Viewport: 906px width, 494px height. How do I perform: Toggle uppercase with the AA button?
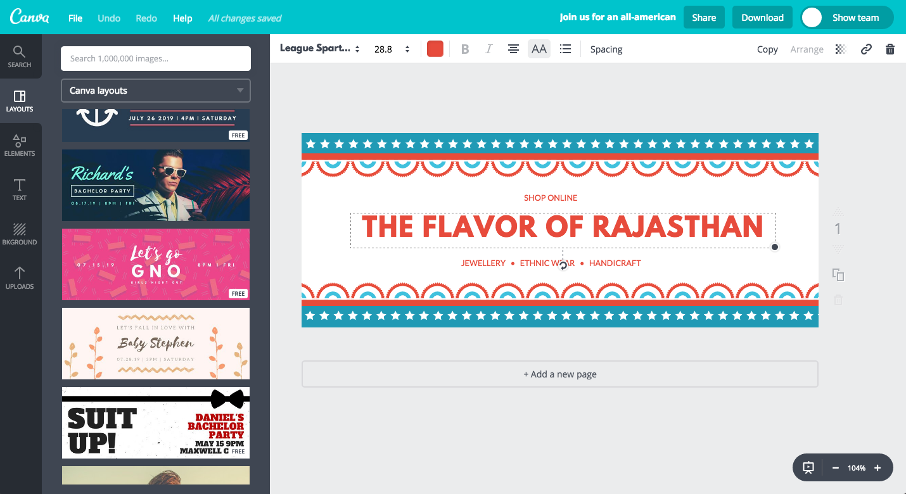(x=539, y=49)
